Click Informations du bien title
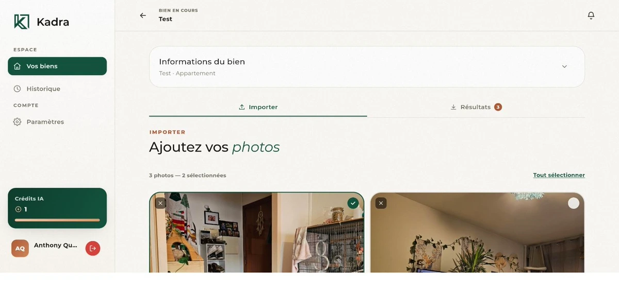The image size is (619, 297). (x=202, y=62)
